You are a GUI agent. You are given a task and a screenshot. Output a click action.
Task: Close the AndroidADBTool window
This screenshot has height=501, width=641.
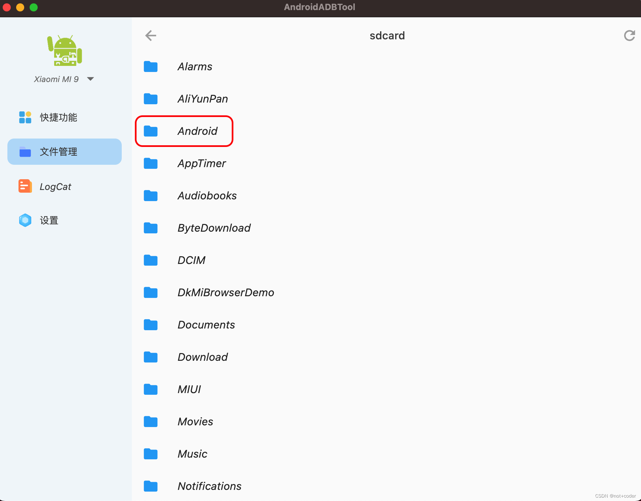(x=7, y=7)
